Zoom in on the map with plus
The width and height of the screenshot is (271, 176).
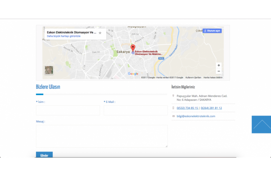point(219,65)
